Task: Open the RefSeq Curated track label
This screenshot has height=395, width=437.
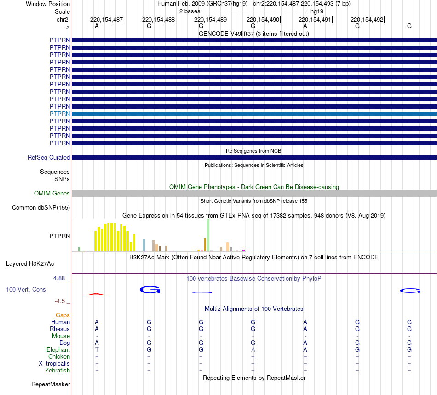Action: coord(49,157)
